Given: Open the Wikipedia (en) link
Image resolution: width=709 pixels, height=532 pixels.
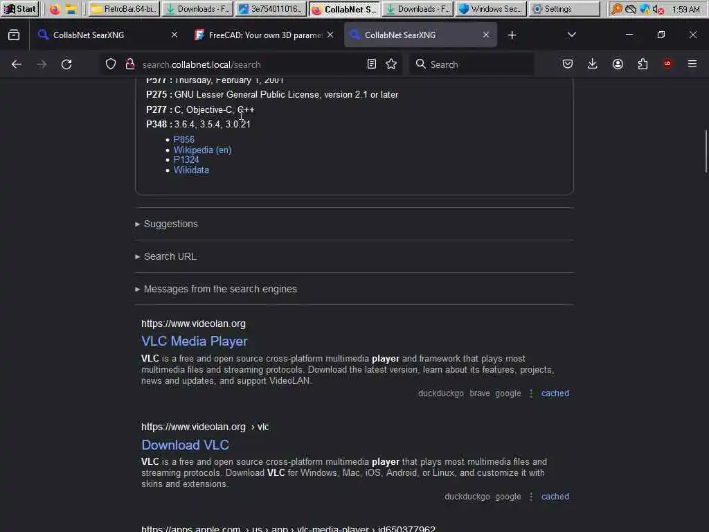Looking at the screenshot, I should click(203, 150).
